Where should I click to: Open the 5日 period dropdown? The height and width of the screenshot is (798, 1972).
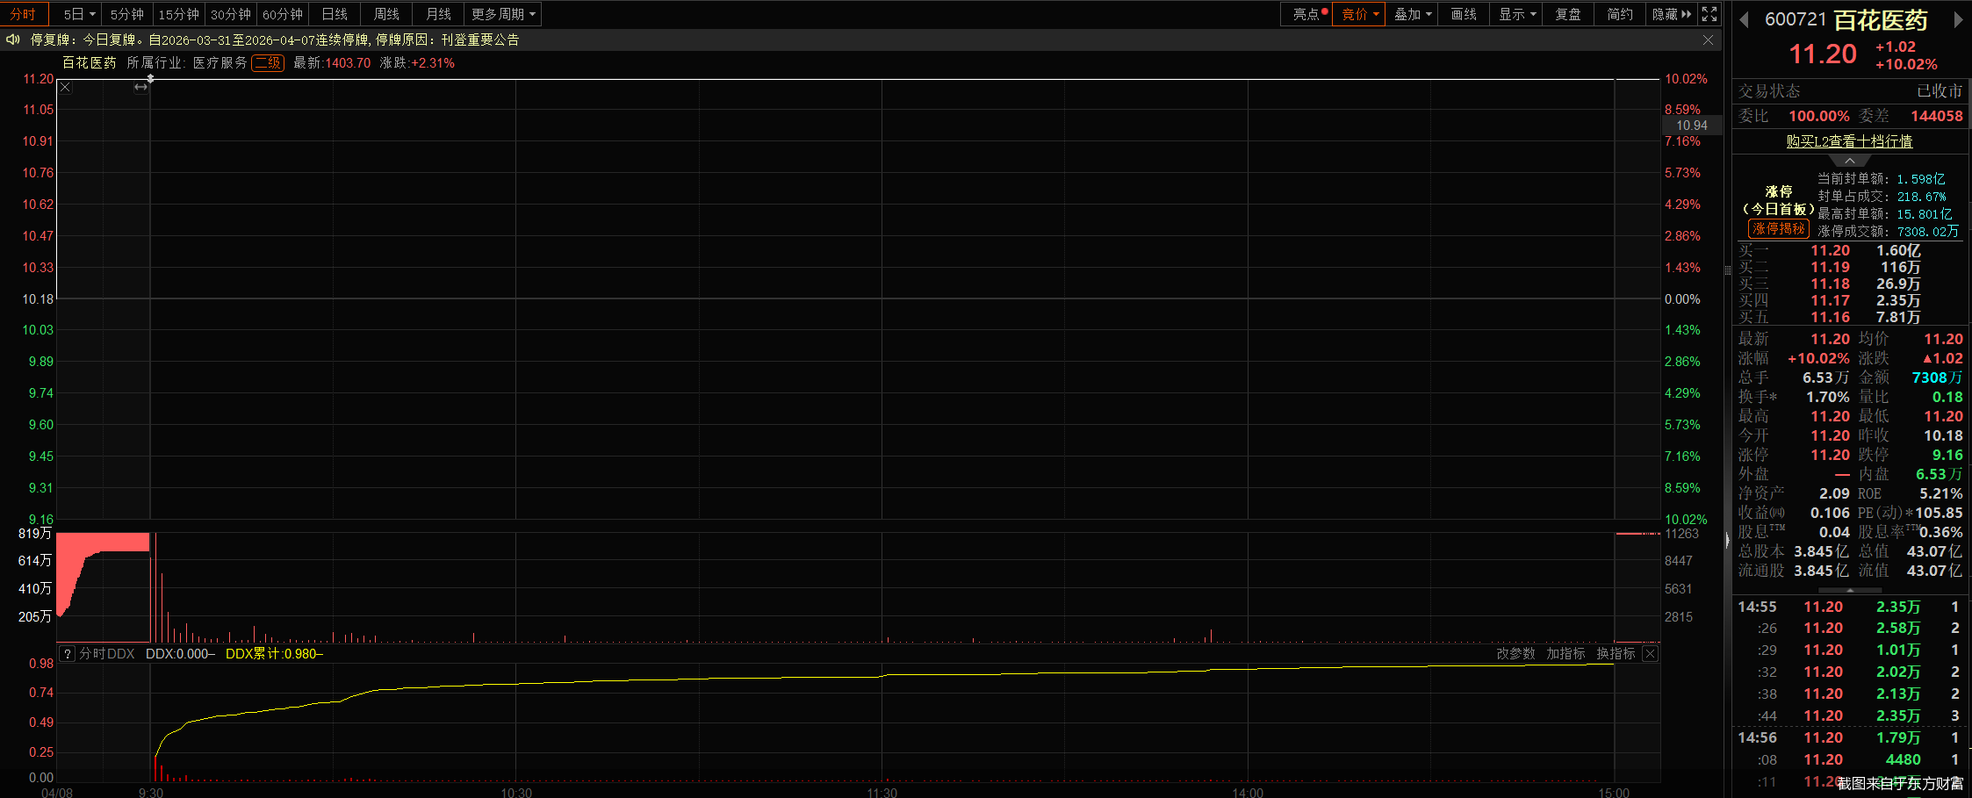(x=78, y=14)
